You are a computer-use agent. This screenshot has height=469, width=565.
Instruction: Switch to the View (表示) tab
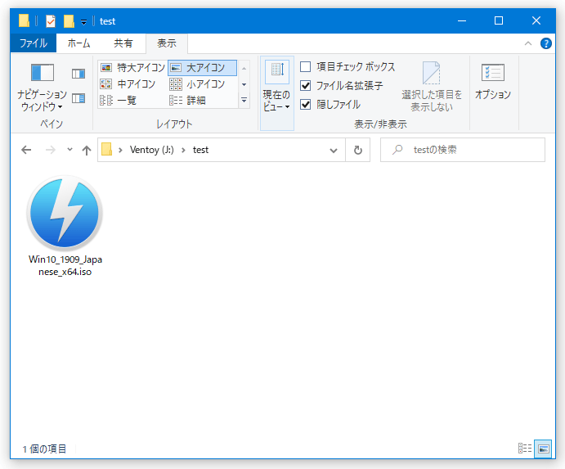[167, 43]
